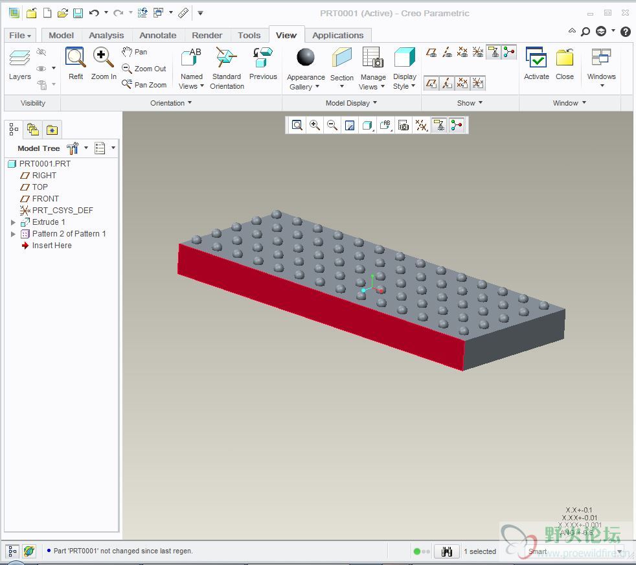Toggle point display in Show group

462,52
